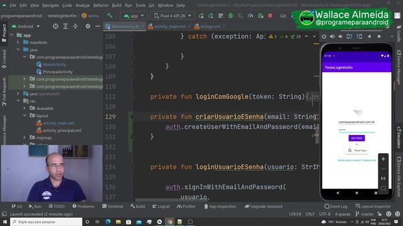Collapse the app module node
Image resolution: width=403 pixels, height=226 pixels.
point(12,35)
